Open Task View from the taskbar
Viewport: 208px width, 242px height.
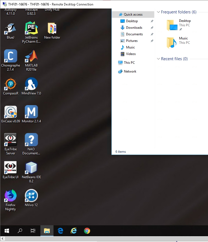click(33, 231)
